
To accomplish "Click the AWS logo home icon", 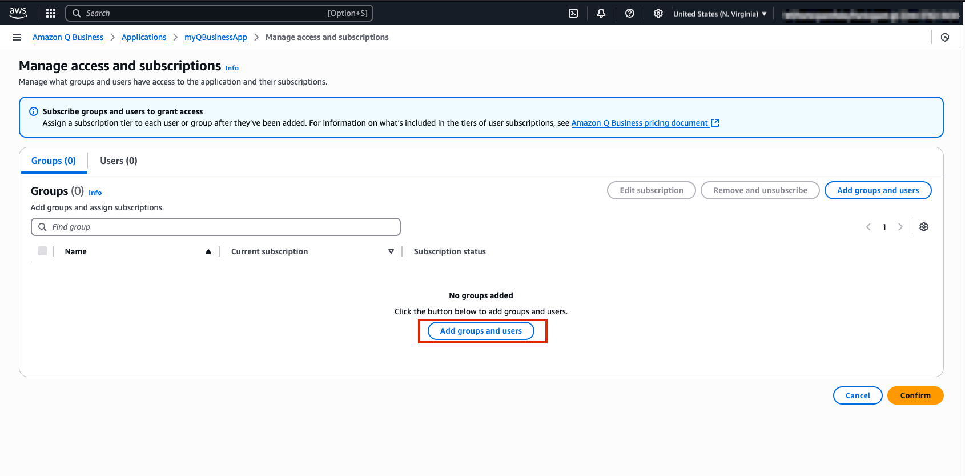I will tap(18, 13).
